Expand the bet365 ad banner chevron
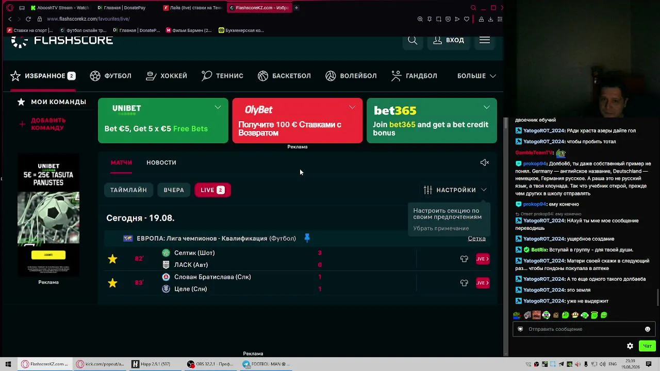 coord(486,107)
